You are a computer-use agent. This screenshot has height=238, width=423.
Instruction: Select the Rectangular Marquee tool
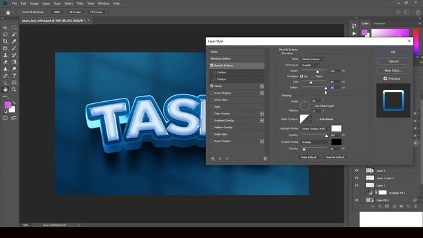click(x=14, y=28)
